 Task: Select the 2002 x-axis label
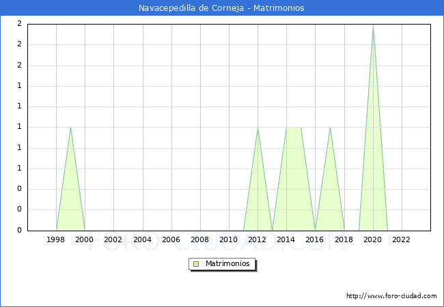click(113, 239)
